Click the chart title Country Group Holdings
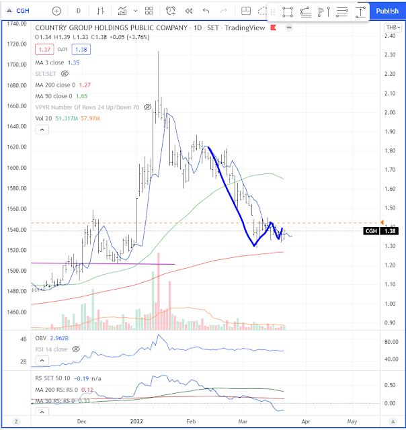406x430 pixels. point(111,28)
